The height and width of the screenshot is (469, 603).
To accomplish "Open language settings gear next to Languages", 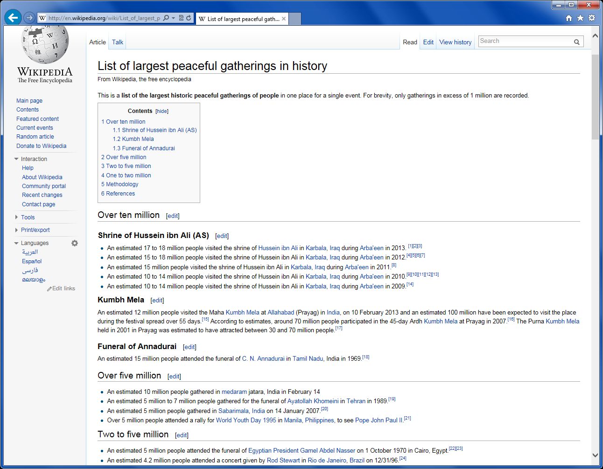I will pos(75,243).
